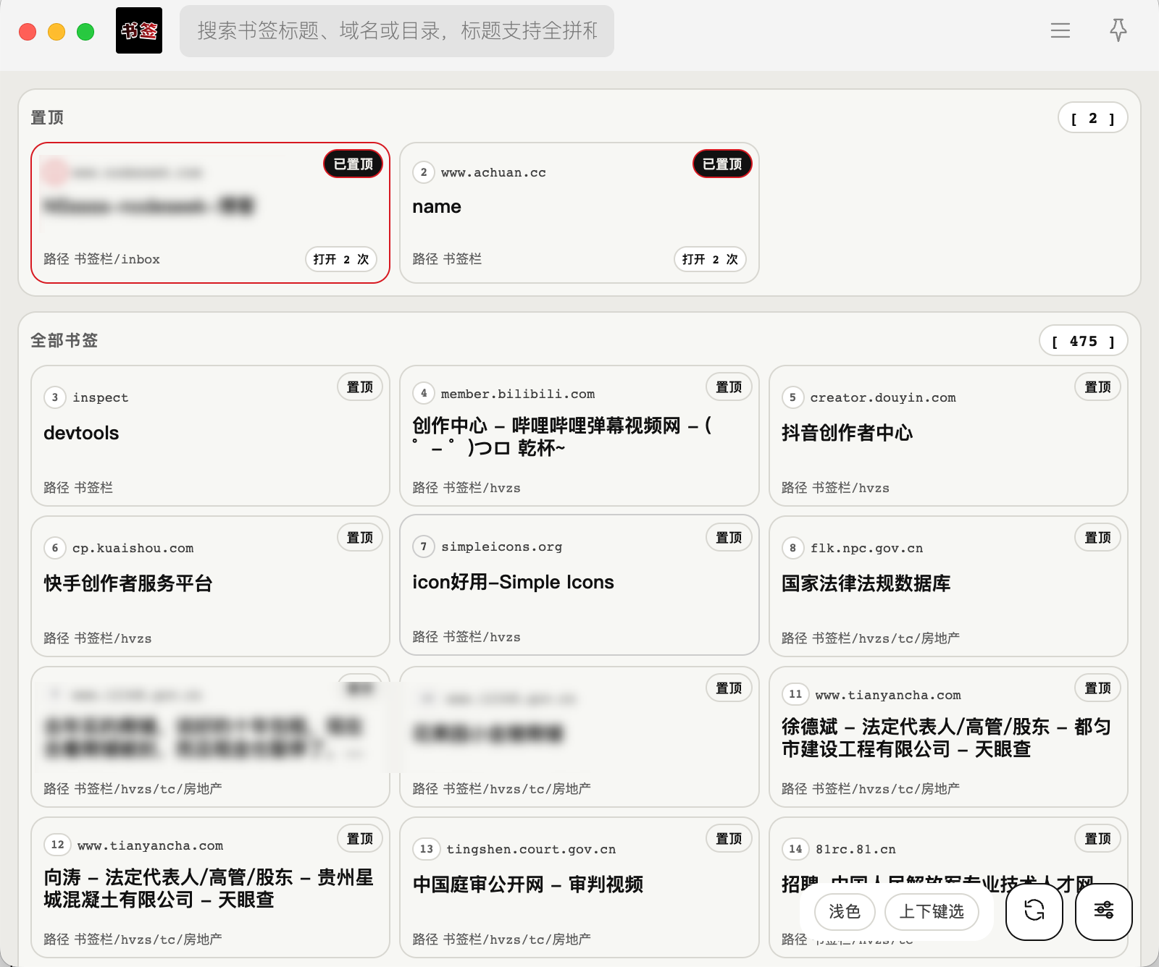Toggle the 浅色 theme button

click(845, 911)
